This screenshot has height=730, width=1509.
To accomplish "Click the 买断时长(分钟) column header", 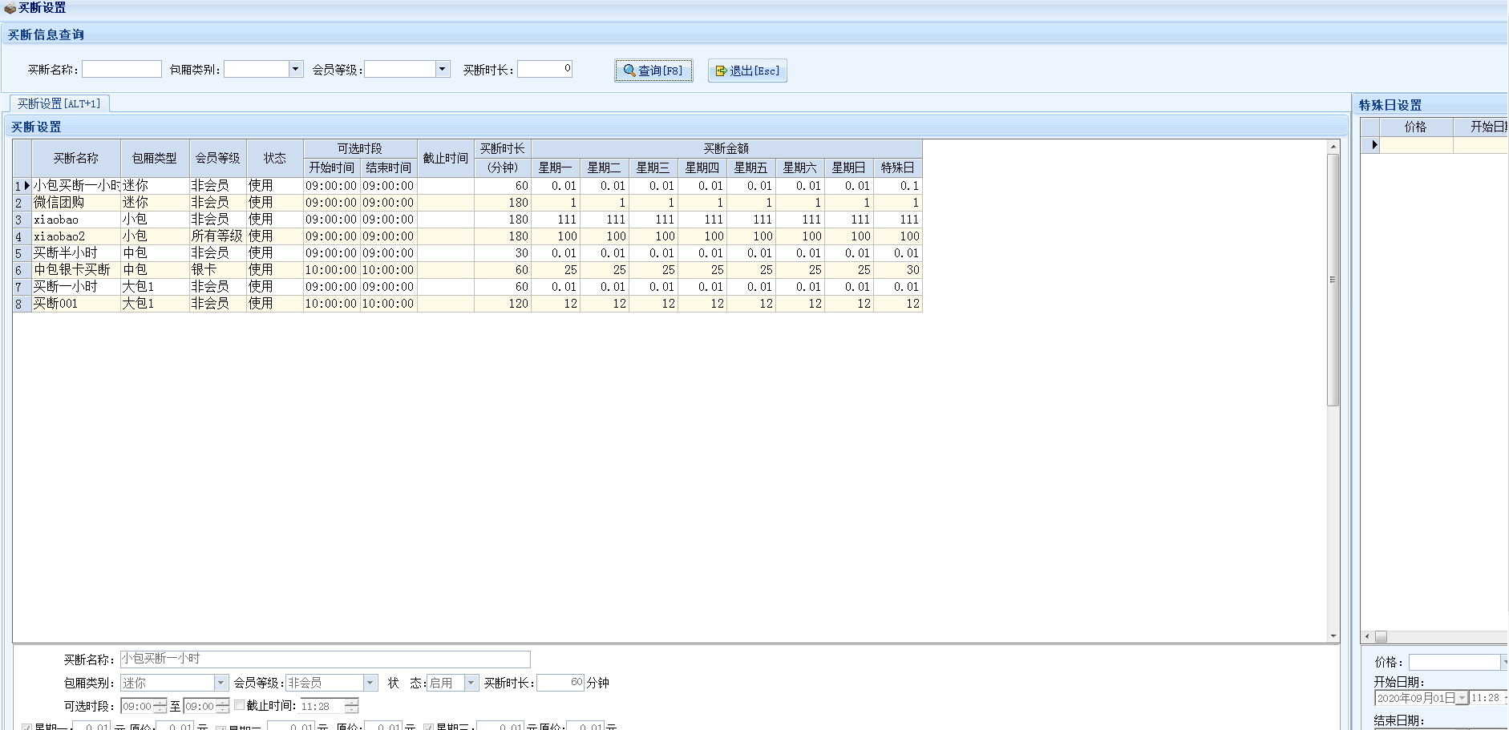I will [503, 158].
